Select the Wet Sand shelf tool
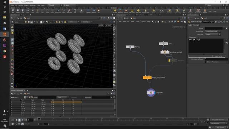This screenshot has height=129, width=229. [120, 11]
